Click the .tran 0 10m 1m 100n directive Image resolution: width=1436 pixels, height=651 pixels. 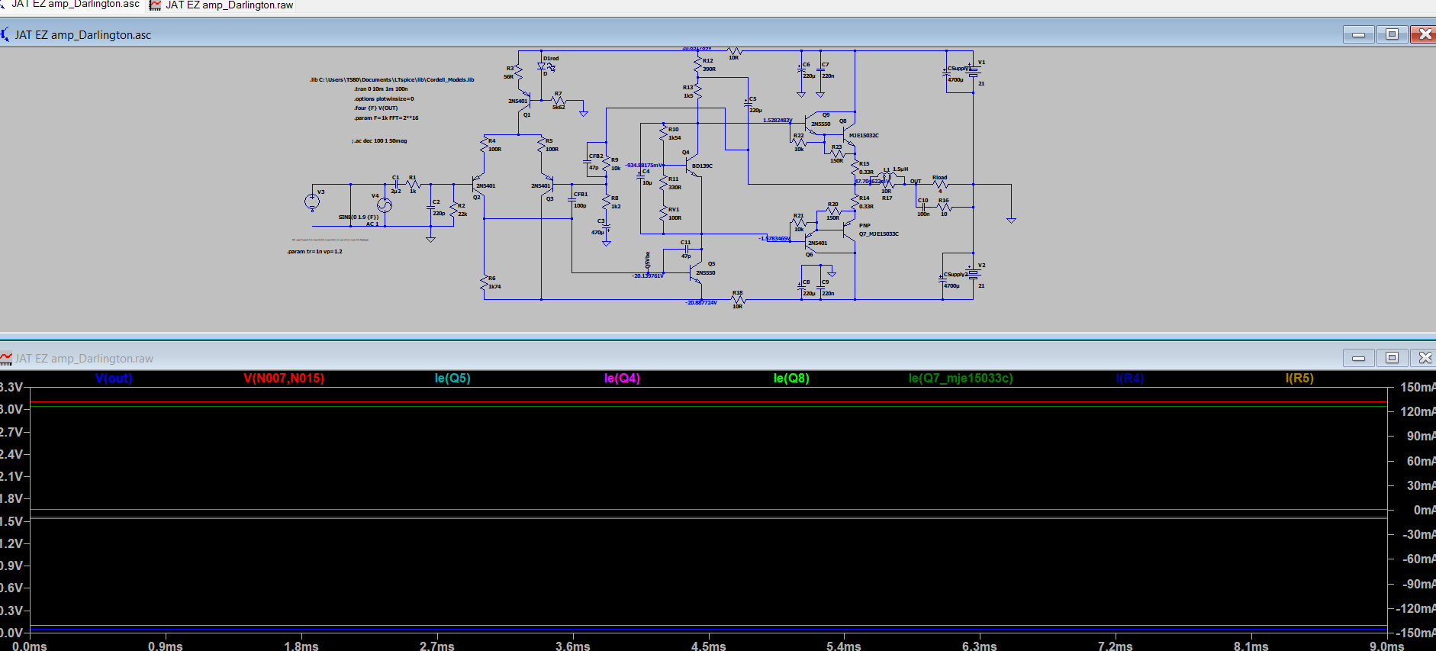point(381,89)
